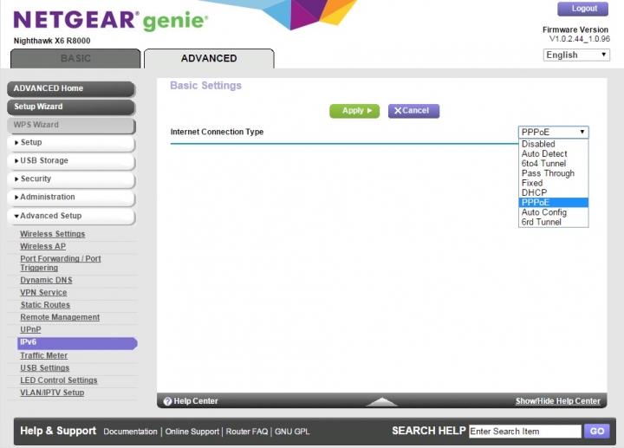Click the Help Center expand arrow
624x448 pixels.
381,402
